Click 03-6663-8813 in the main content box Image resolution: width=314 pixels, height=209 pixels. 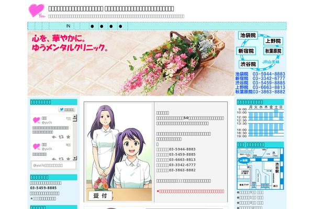click(x=182, y=159)
